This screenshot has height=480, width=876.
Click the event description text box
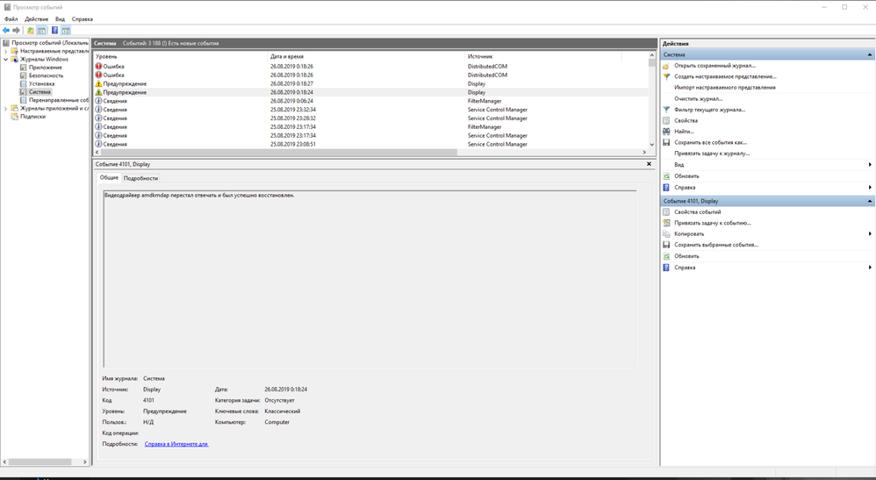[x=370, y=279]
